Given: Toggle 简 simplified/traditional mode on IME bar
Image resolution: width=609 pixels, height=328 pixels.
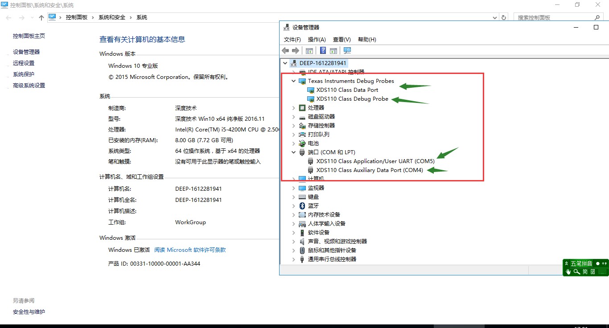Looking at the screenshot, I should (585, 271).
